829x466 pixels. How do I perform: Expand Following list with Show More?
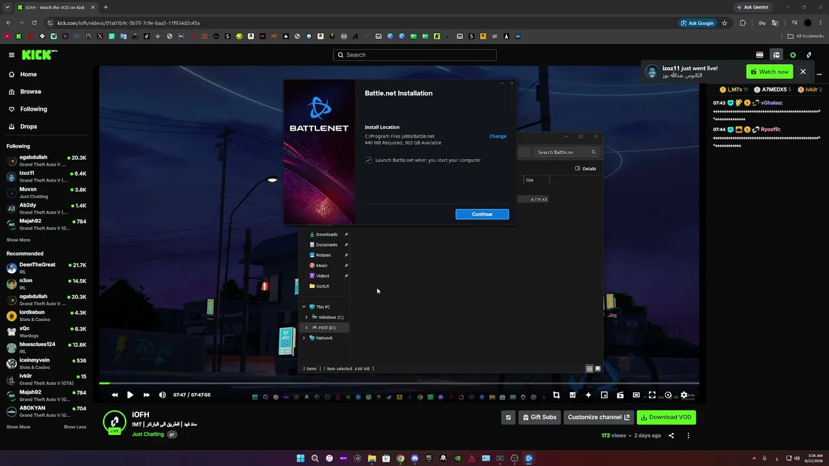coord(18,240)
